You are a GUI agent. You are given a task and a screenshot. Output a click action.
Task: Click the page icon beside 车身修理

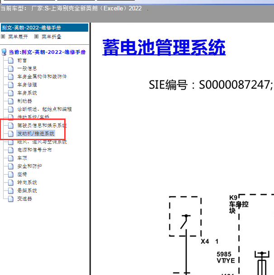11,85
